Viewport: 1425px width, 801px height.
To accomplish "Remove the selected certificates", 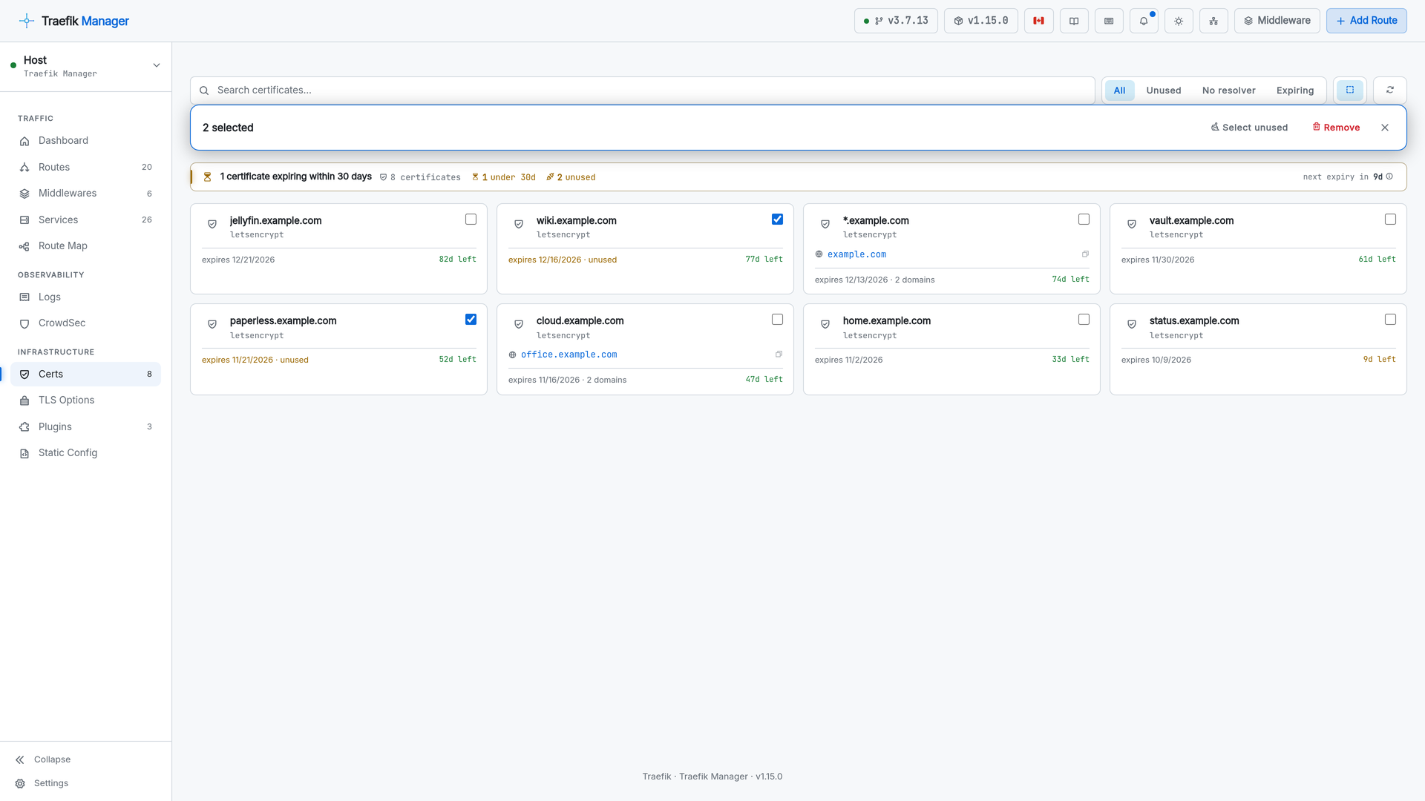I will (x=1336, y=128).
